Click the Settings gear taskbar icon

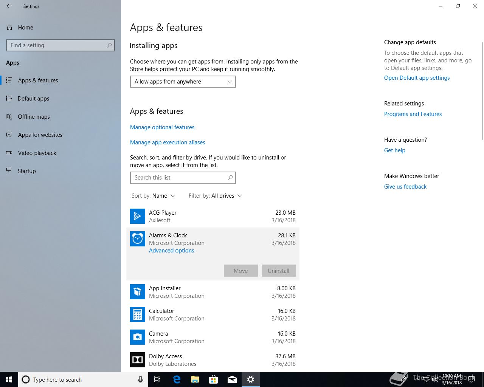[x=251, y=379]
